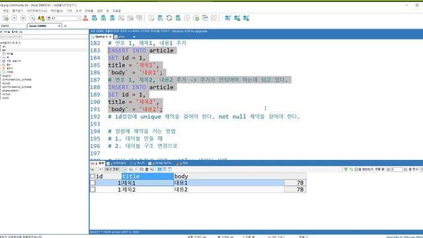Screen dimensions: 423x238
Task: Click the Reason #39 to upgrade banner
Action: (190, 31)
